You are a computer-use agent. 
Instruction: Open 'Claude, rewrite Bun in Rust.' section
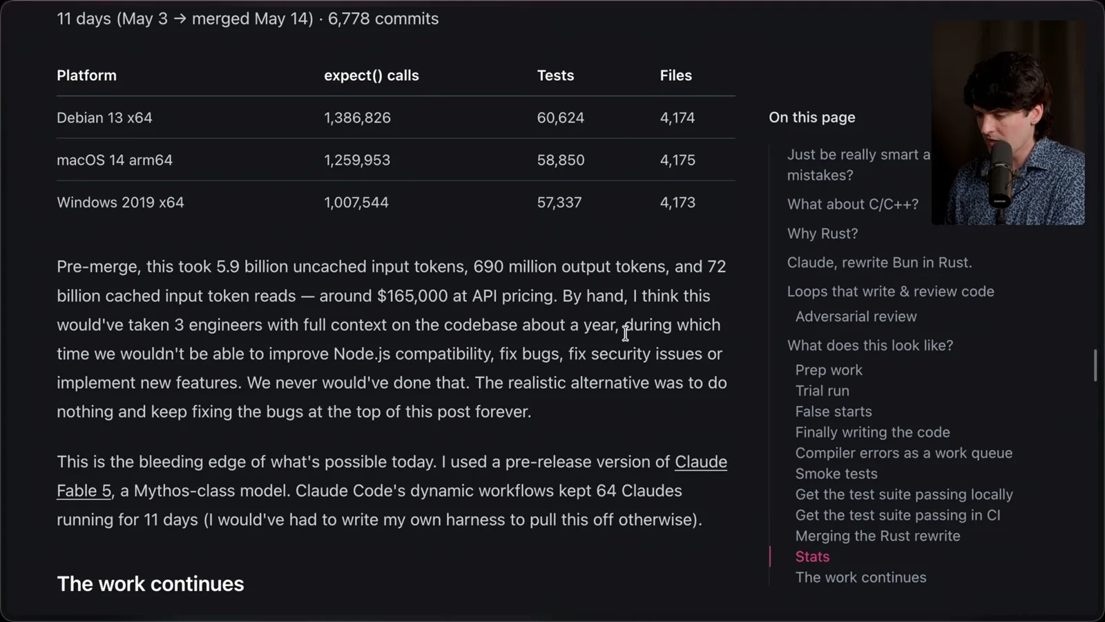click(x=879, y=263)
